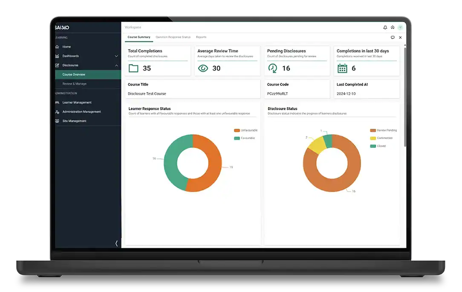This screenshot has width=462, height=292.
Task: Toggle the Favourable legend item
Action: 244,138
